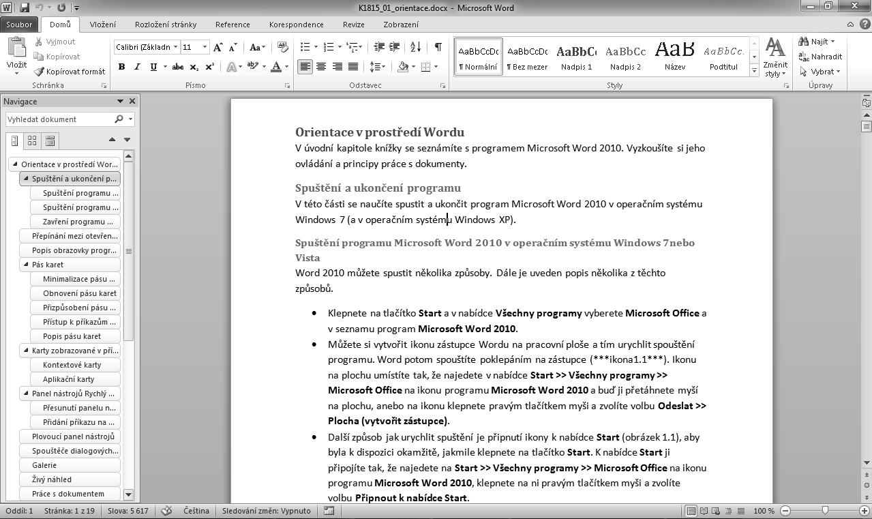Repeat last action in Quick Access Toolbar
The image size is (872, 519).
pos(61,8)
